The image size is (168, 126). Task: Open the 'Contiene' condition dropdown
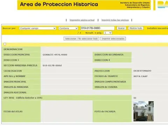pos(68,28)
